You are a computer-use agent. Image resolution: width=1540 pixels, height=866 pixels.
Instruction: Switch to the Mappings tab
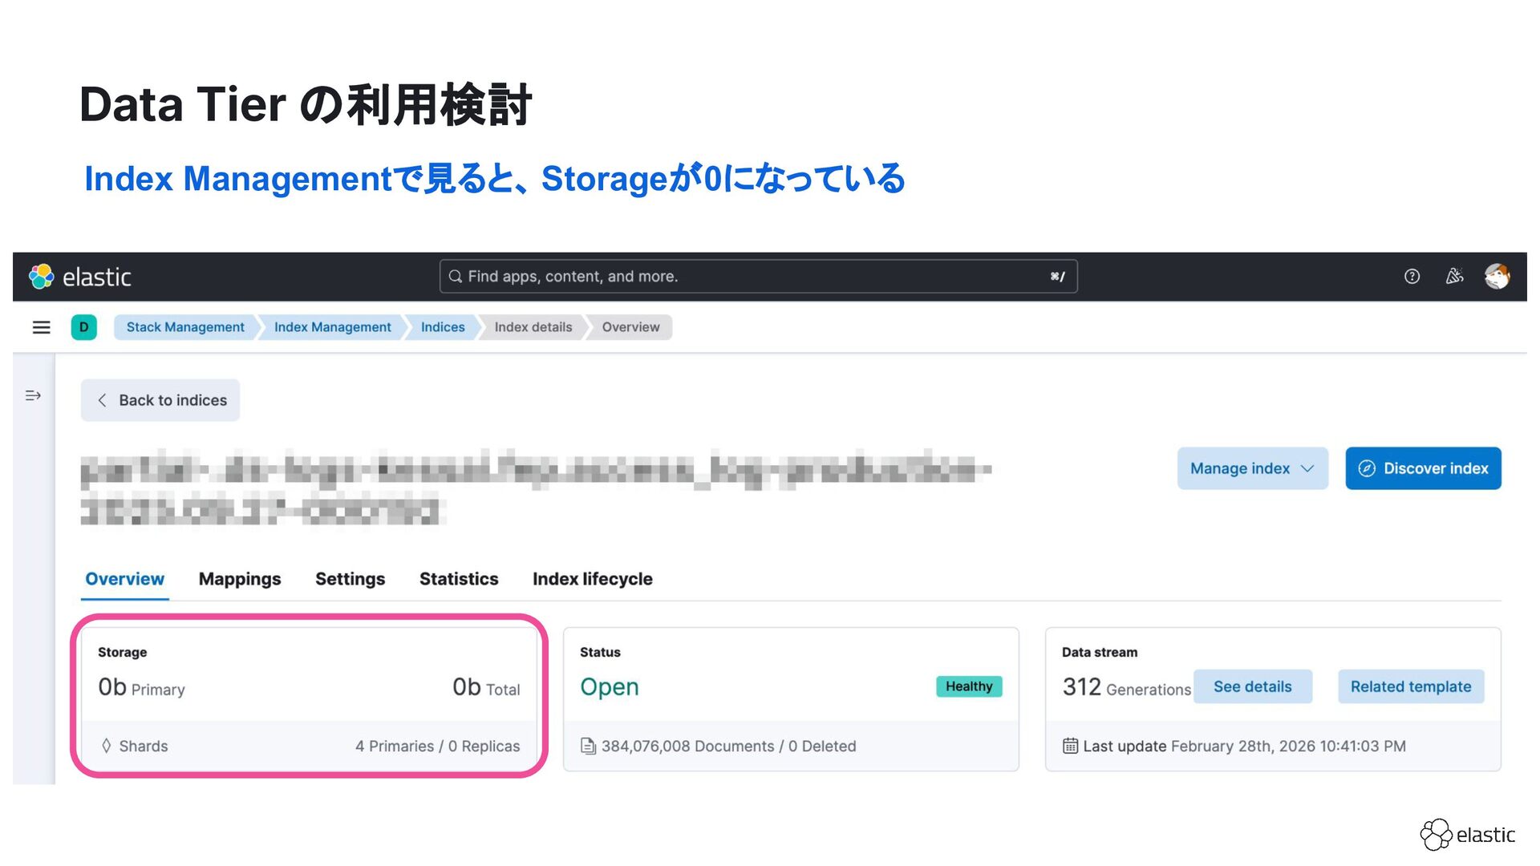239,579
